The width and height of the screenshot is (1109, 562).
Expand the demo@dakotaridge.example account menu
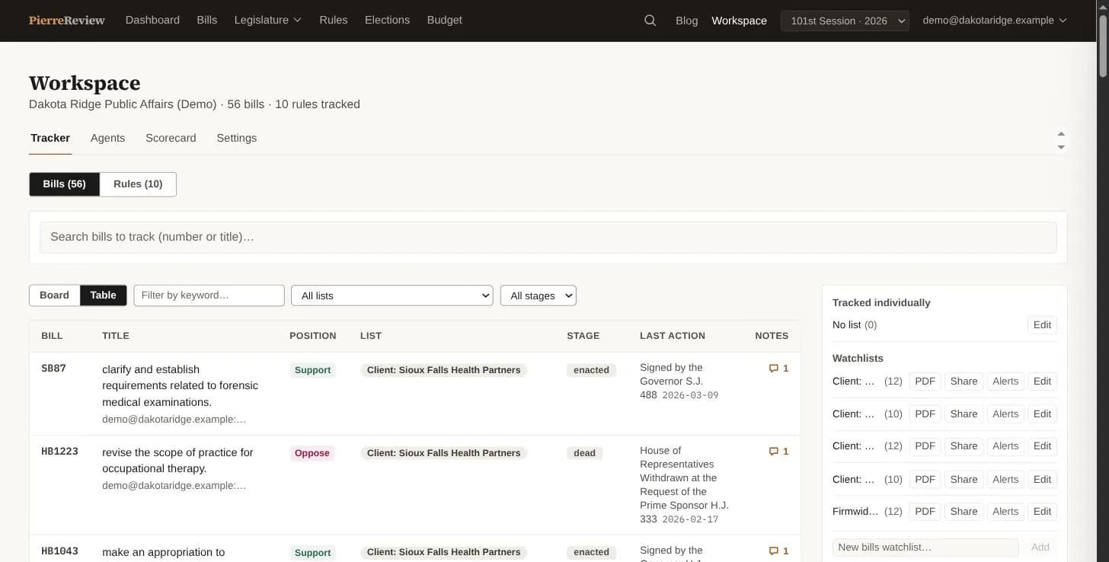994,21
